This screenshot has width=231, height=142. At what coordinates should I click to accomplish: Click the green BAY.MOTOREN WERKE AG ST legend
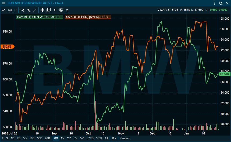coord(39,17)
